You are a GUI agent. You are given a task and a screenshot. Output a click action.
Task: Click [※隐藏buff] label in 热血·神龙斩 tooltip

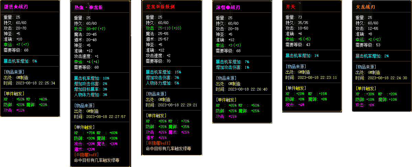[x=86, y=155]
